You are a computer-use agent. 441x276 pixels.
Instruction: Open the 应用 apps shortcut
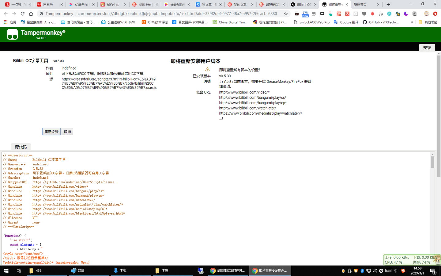pyautogui.click(x=10, y=22)
